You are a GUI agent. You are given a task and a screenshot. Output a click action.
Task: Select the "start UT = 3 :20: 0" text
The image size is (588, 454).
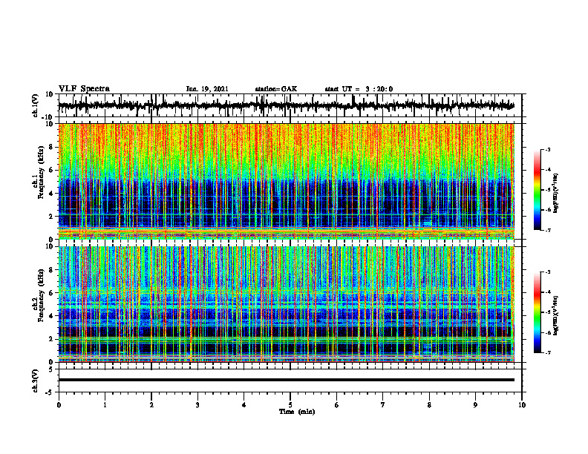[359, 89]
